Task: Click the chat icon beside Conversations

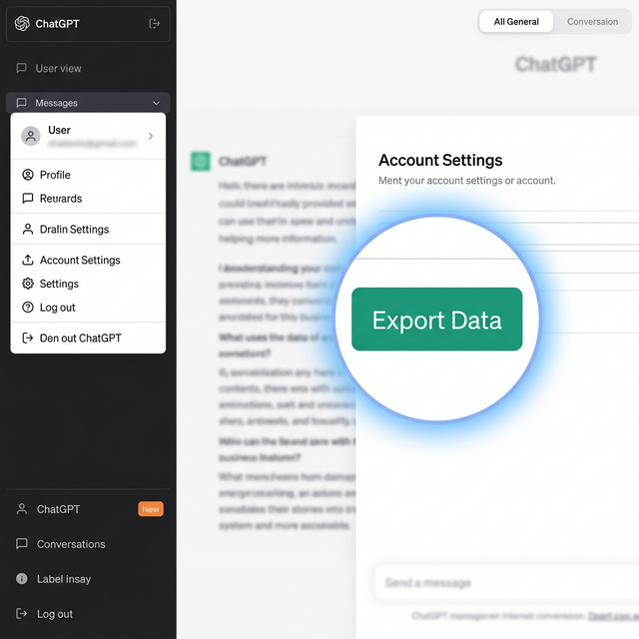Action: [22, 543]
